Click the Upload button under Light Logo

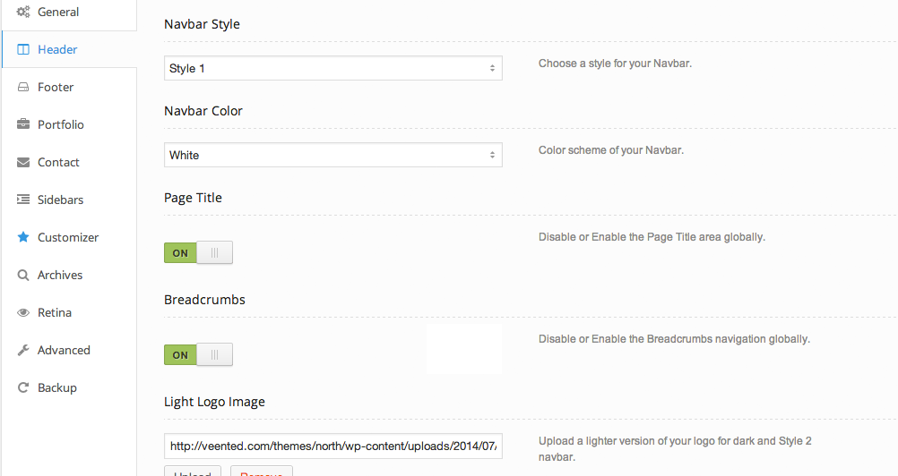(193, 472)
